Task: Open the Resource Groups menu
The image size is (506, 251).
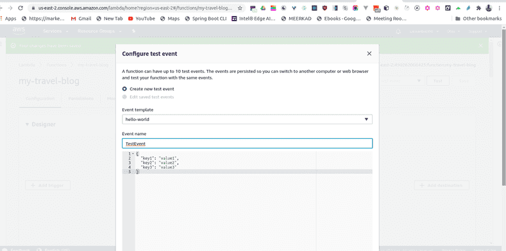Action: tap(99, 31)
